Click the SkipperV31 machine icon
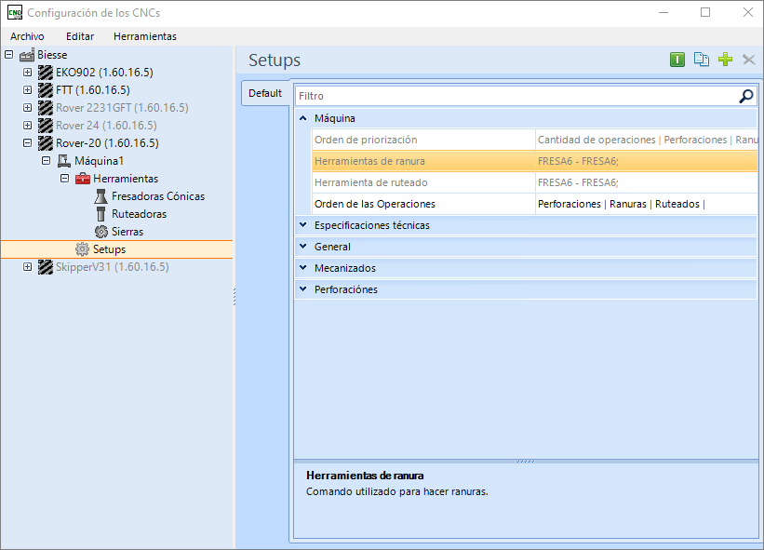This screenshot has width=764, height=550. [x=46, y=267]
